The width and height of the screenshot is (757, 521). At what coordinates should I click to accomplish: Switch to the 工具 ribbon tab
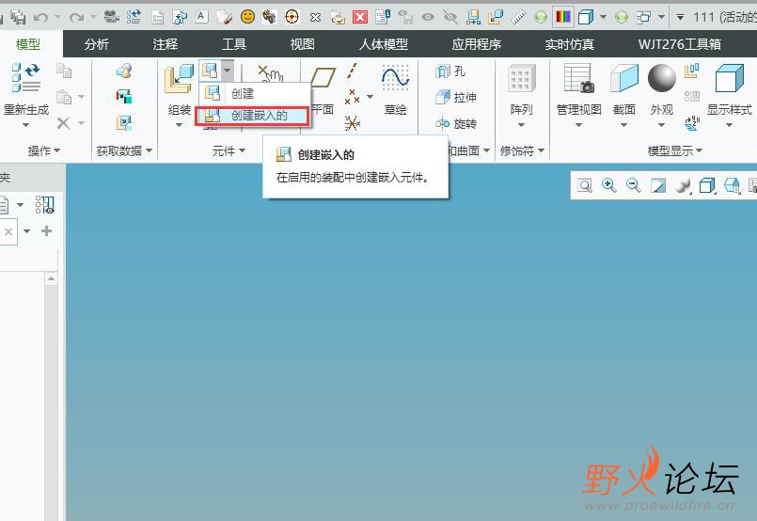234,44
